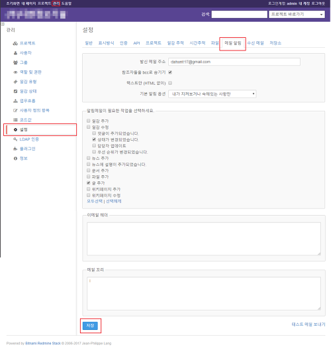This screenshot has height=355, width=331.
Task: Switch to the 저장소 settings tab
Action: pos(275,43)
